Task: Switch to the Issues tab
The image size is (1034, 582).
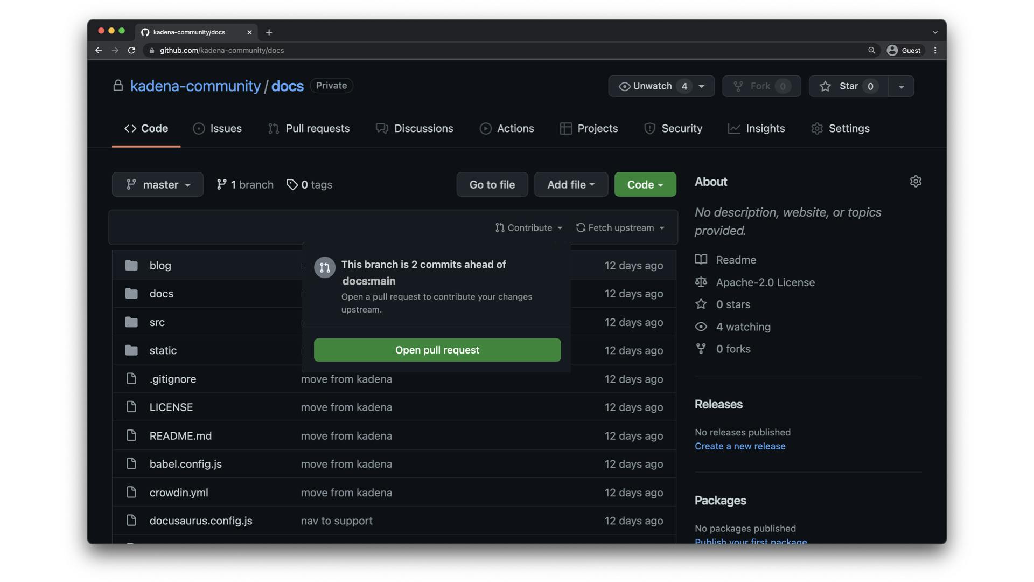Action: pyautogui.click(x=217, y=128)
